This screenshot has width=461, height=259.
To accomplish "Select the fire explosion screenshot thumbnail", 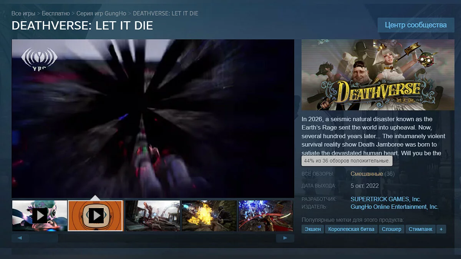I will tap(209, 216).
